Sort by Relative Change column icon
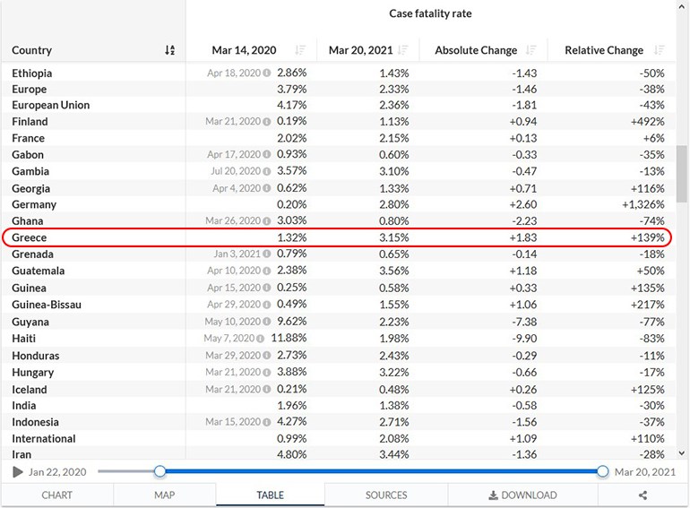Screen dimensions: 690x508 point(660,51)
